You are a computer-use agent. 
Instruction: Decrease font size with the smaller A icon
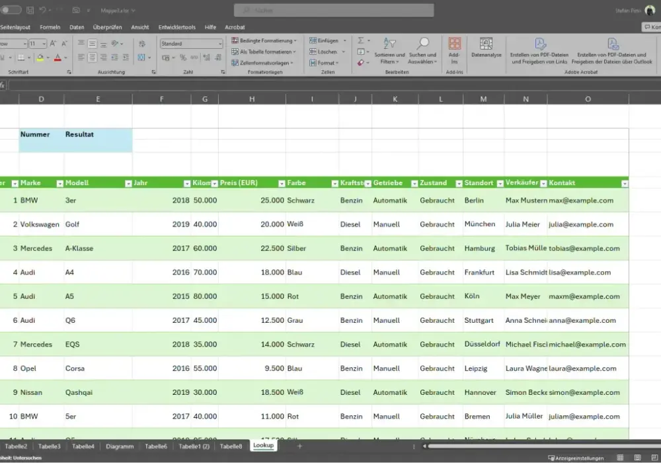click(x=65, y=44)
